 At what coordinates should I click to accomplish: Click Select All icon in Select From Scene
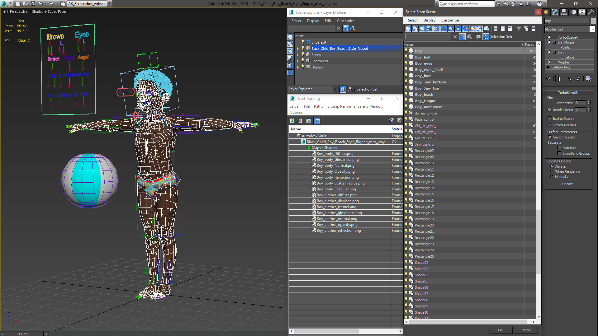tap(496, 29)
